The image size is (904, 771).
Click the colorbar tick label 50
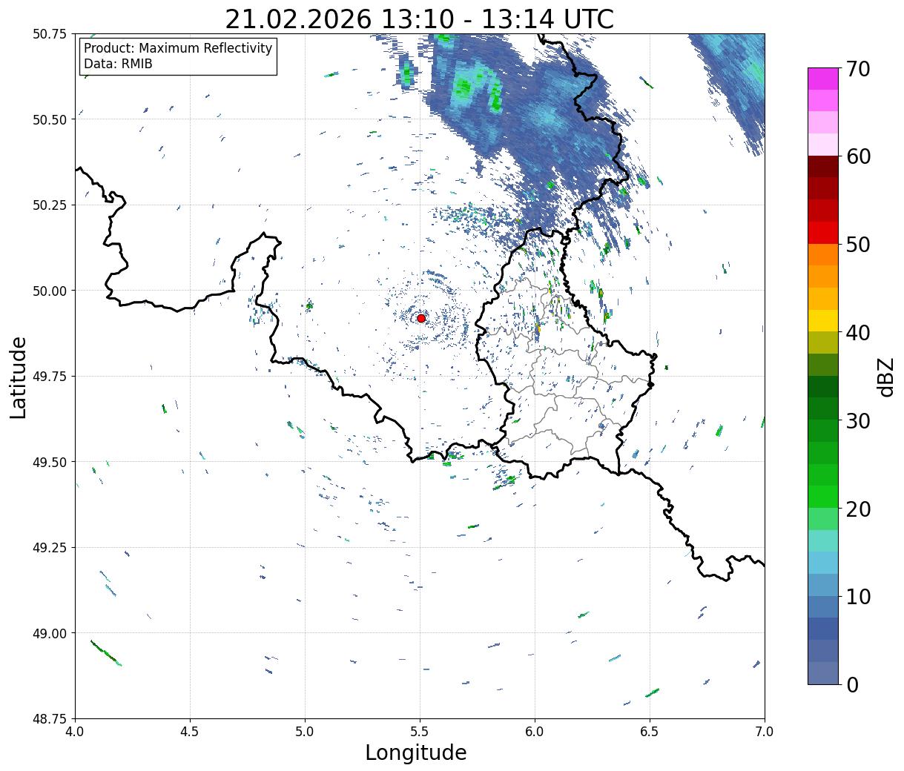pyautogui.click(x=858, y=245)
